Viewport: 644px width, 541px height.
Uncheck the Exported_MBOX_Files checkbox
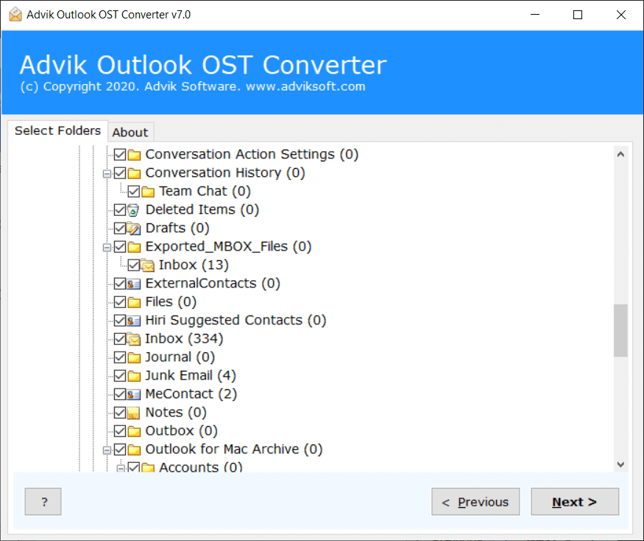tap(120, 247)
